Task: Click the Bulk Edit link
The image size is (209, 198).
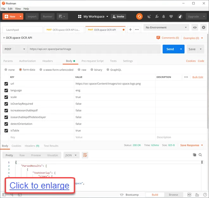Action: pyautogui.click(x=198, y=77)
